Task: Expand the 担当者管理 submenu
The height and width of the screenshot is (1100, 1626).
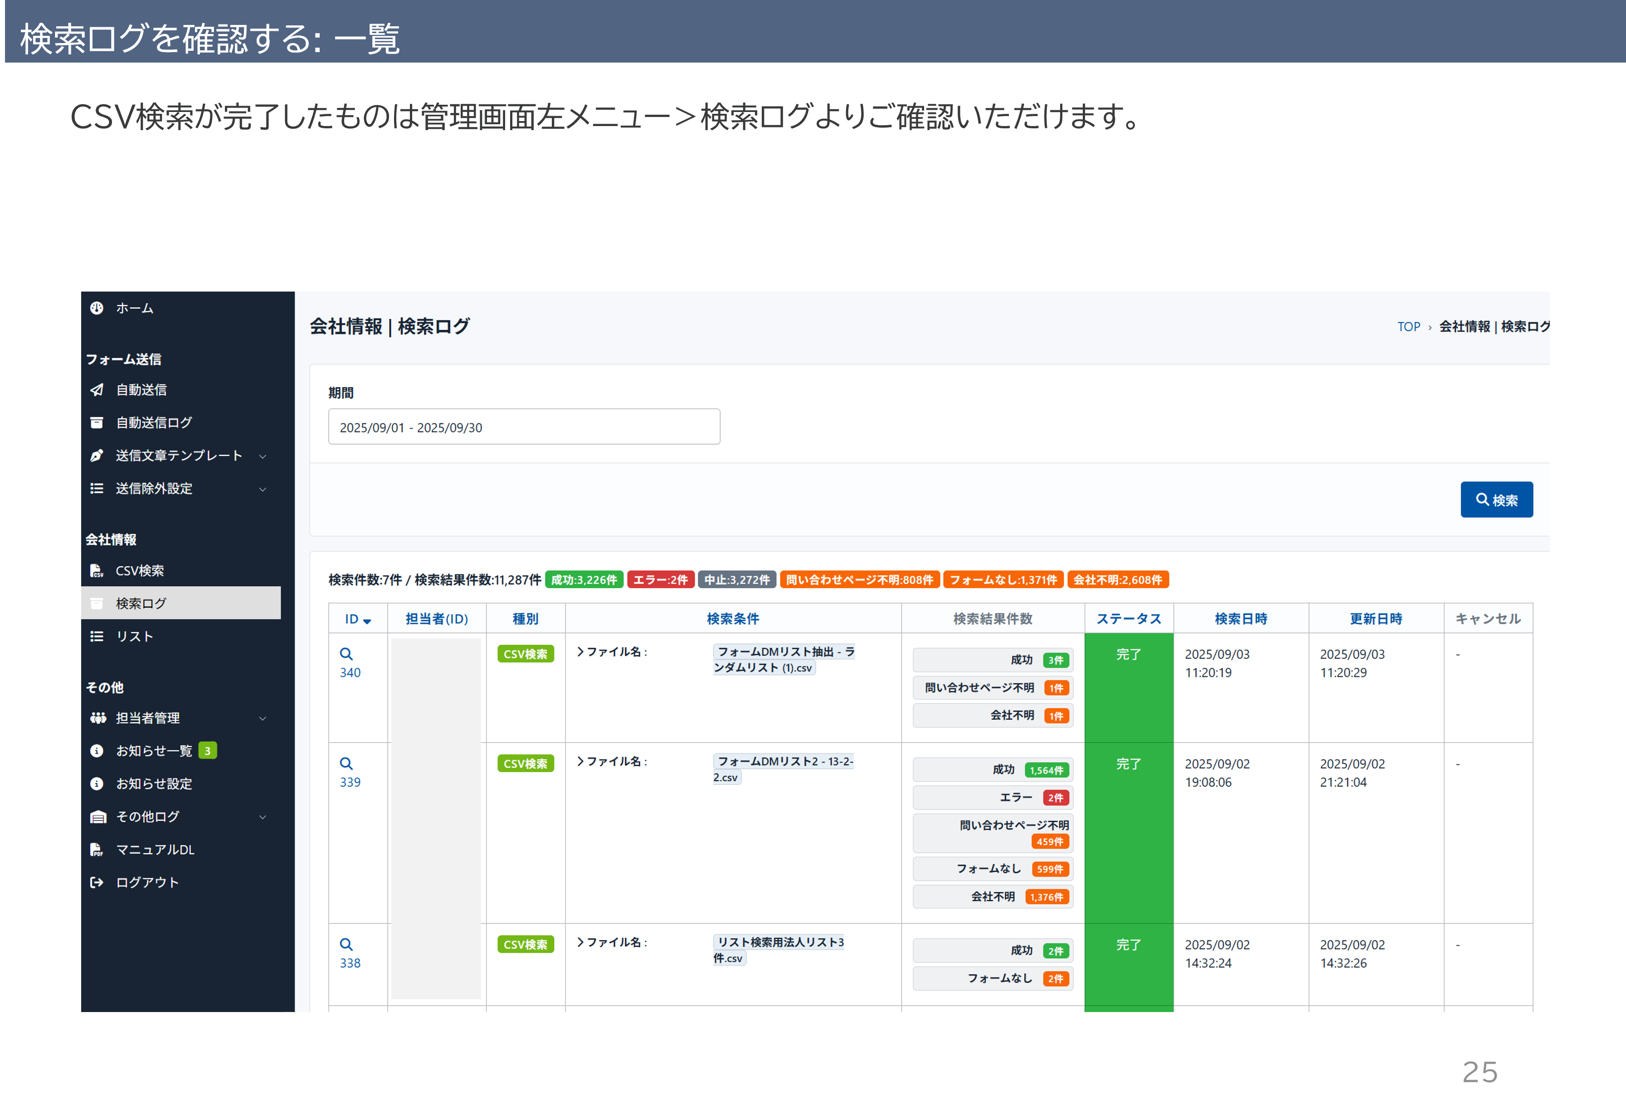Action: (x=263, y=719)
